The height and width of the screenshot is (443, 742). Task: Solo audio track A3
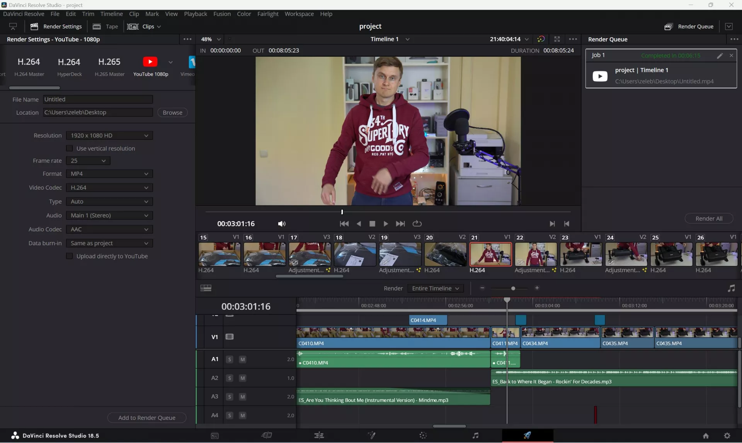click(x=230, y=397)
